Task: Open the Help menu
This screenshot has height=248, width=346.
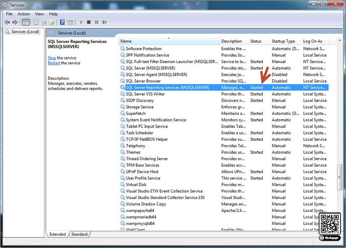Action: click(x=53, y=14)
